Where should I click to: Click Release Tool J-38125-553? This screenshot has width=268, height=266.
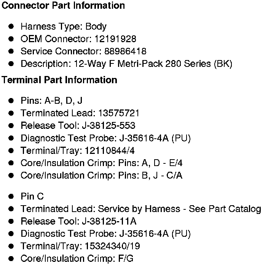[108, 125]
